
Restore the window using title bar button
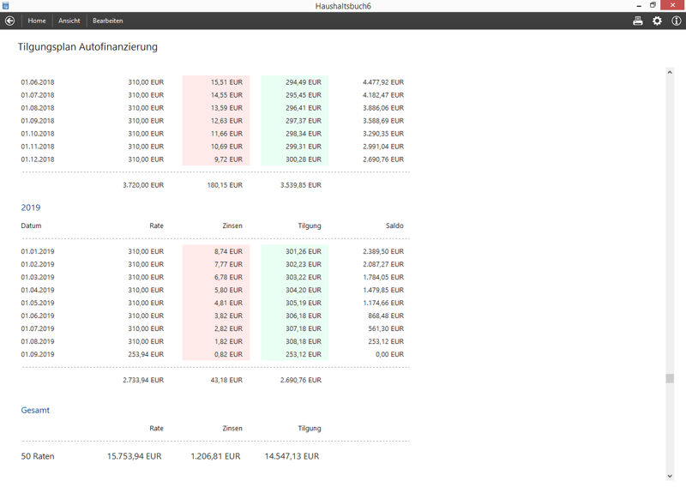coord(653,6)
